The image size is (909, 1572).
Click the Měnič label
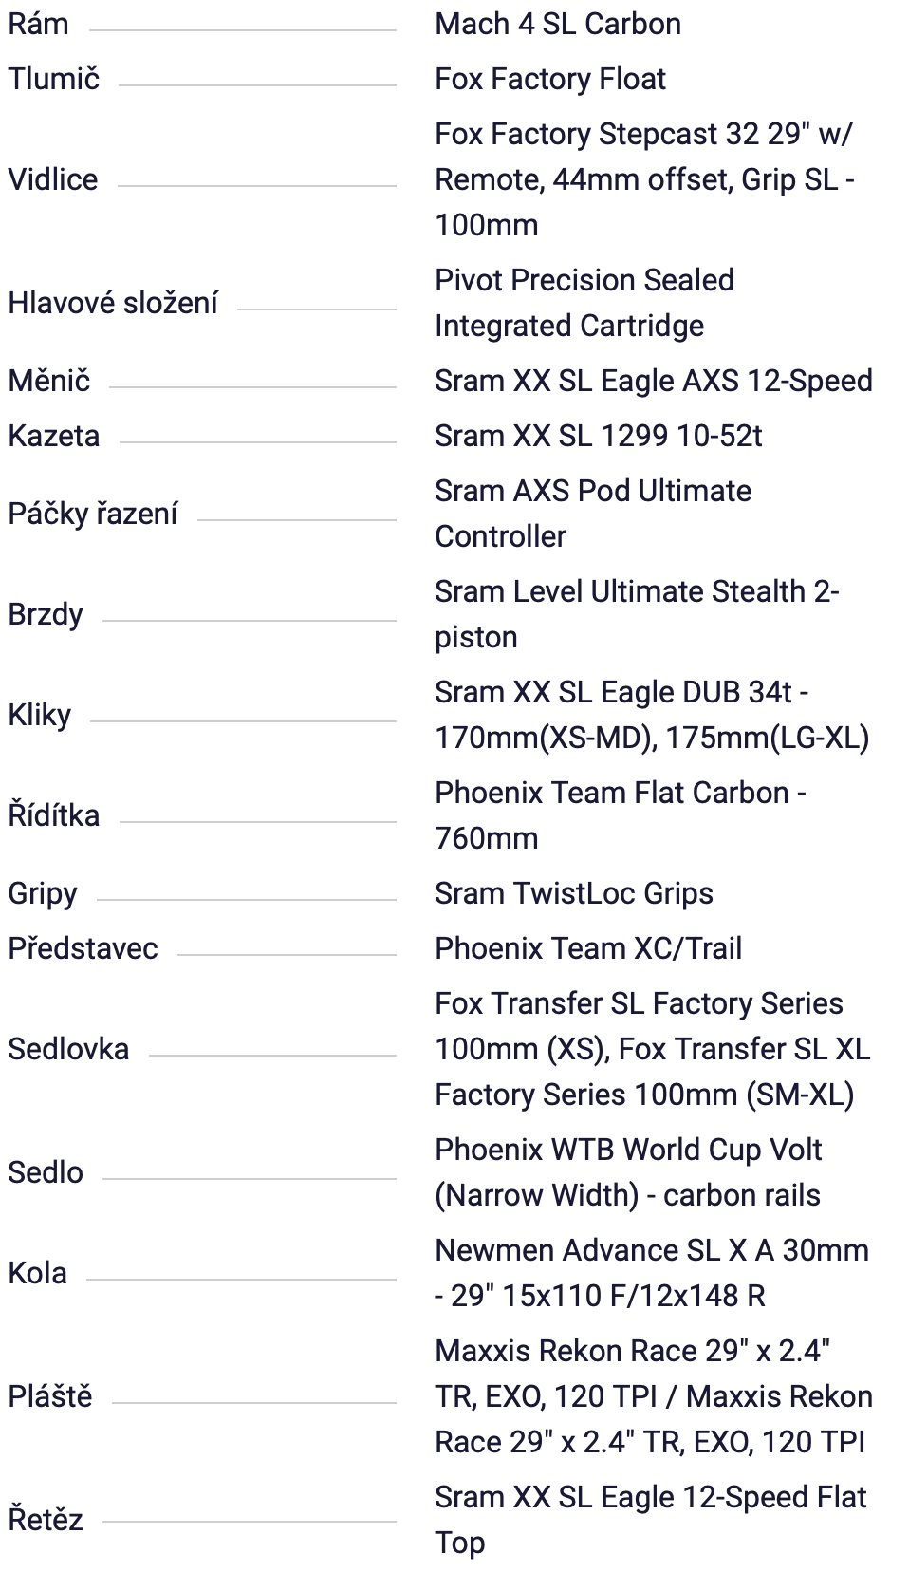(48, 381)
